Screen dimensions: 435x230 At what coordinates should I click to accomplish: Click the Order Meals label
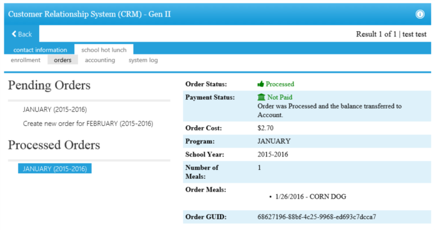coord(205,190)
